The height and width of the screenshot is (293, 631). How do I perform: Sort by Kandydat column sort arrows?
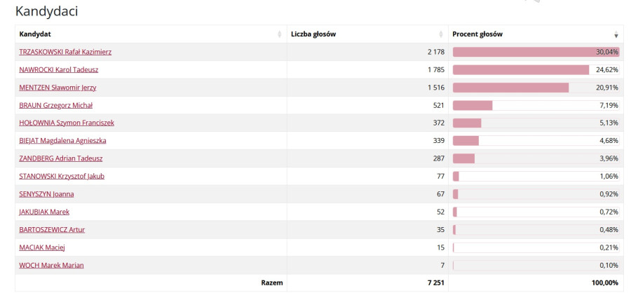click(280, 34)
